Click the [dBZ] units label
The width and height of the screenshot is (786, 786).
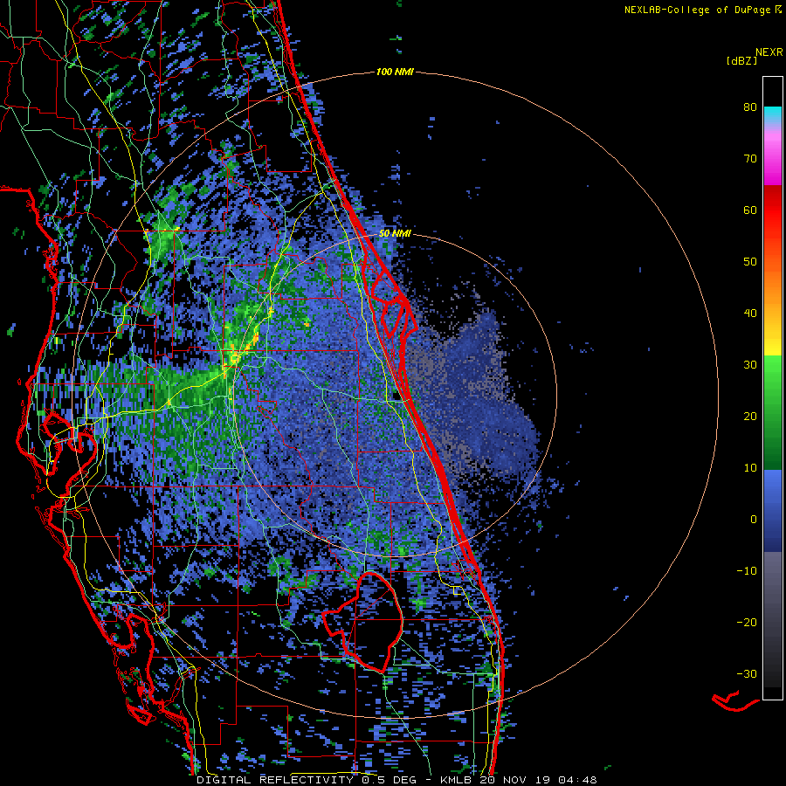(x=741, y=60)
